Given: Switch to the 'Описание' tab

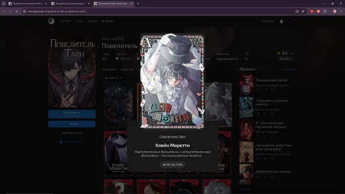Looking at the screenshot, I should pos(109,69).
